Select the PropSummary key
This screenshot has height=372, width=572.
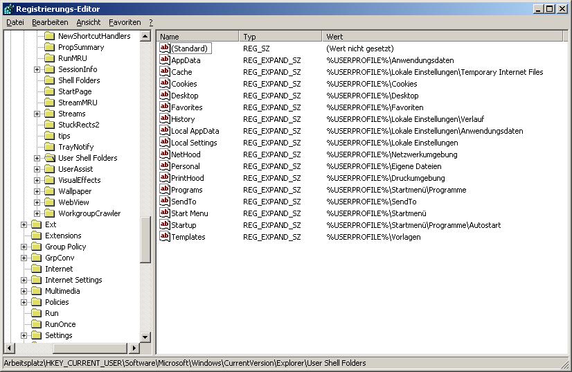(81, 47)
